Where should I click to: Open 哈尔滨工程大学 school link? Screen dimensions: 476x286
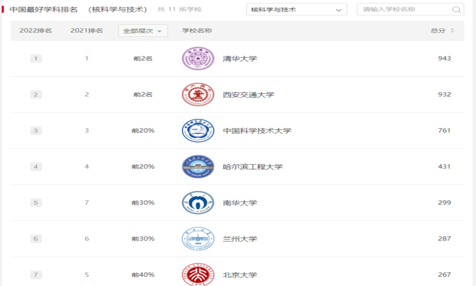pyautogui.click(x=253, y=166)
